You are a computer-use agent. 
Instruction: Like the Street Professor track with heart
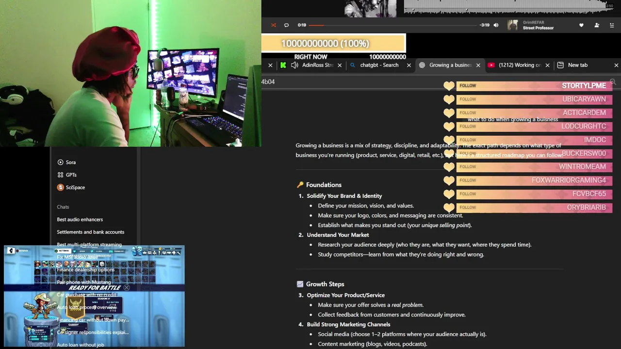click(581, 25)
